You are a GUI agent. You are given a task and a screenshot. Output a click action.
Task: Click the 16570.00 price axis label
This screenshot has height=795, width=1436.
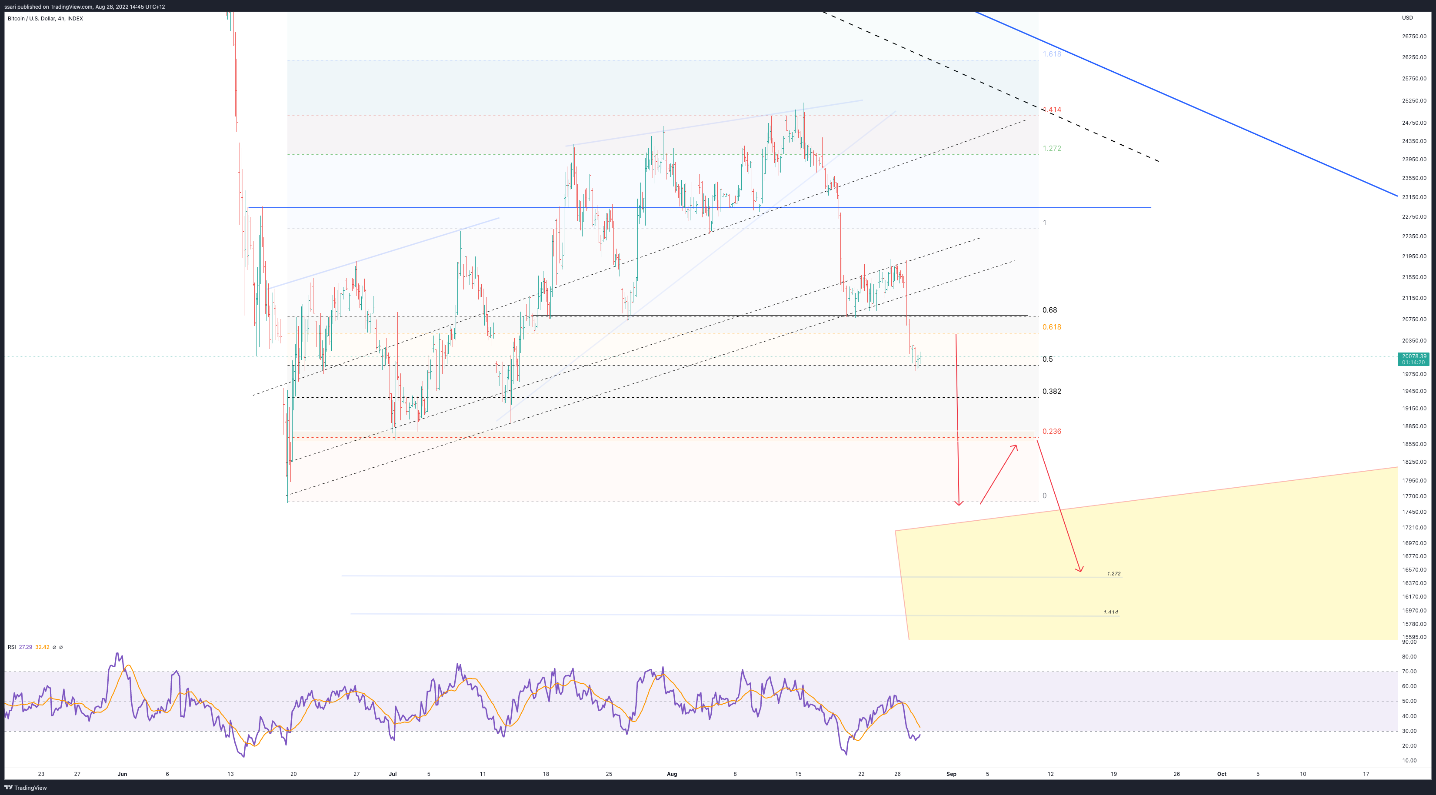[x=1414, y=570]
